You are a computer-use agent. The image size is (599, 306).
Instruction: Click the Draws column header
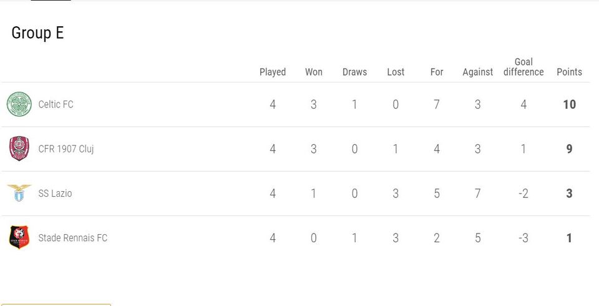coord(354,72)
